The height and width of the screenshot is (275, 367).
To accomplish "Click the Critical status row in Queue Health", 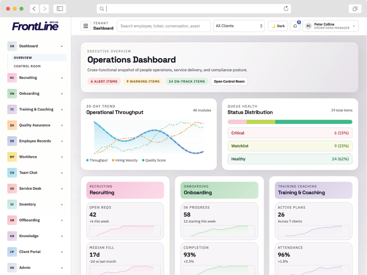I will click(290, 133).
